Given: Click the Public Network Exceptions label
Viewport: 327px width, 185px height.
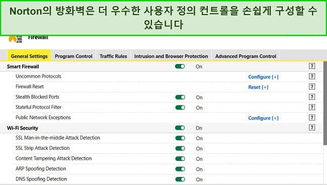Looking at the screenshot, I should tap(43, 117).
